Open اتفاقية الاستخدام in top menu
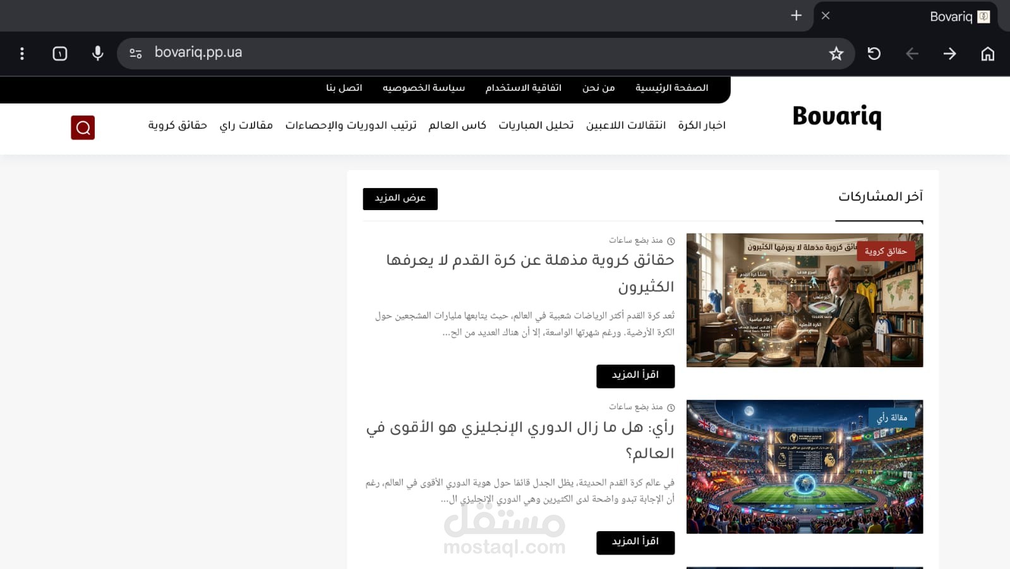Image resolution: width=1010 pixels, height=569 pixels. point(523,88)
